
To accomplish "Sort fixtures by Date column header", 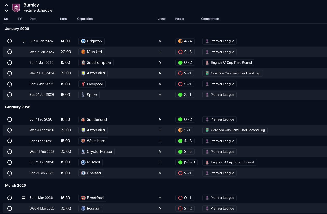I will (x=33, y=19).
